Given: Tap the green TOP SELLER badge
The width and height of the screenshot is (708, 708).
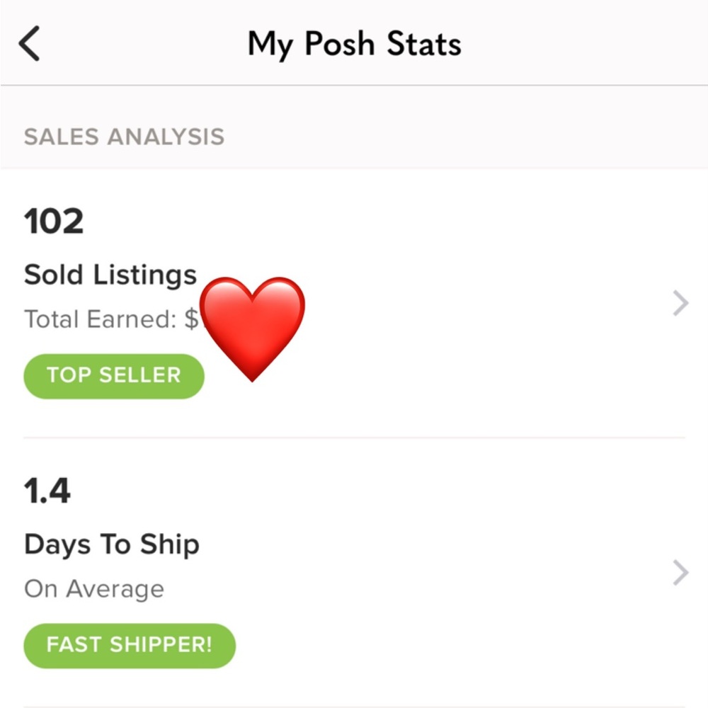Looking at the screenshot, I should pos(114,375).
